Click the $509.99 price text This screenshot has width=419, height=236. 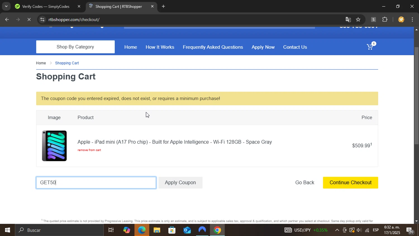(362, 145)
